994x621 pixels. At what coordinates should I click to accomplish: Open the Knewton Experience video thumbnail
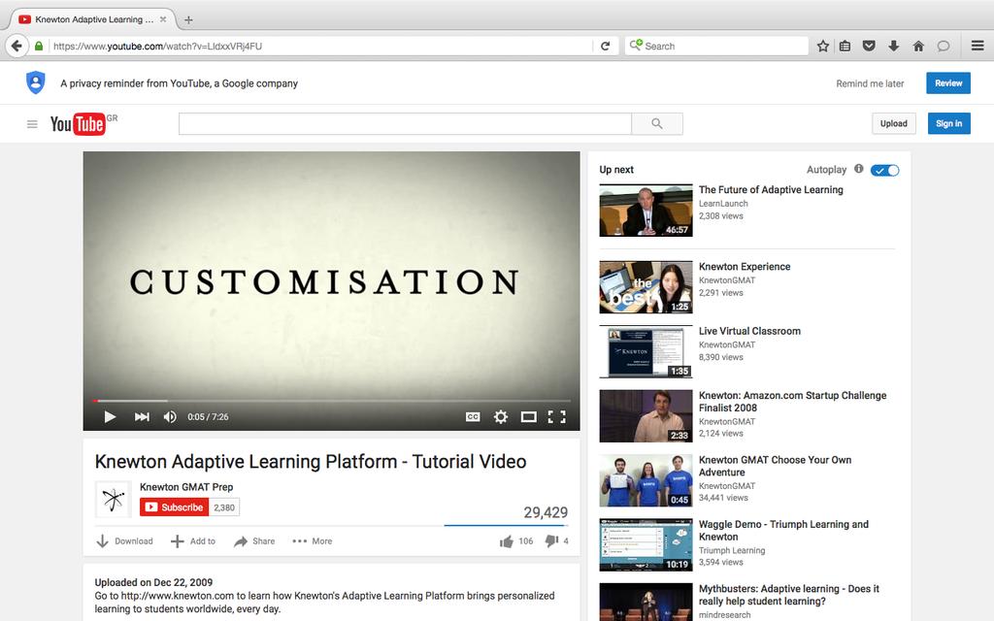coord(646,287)
